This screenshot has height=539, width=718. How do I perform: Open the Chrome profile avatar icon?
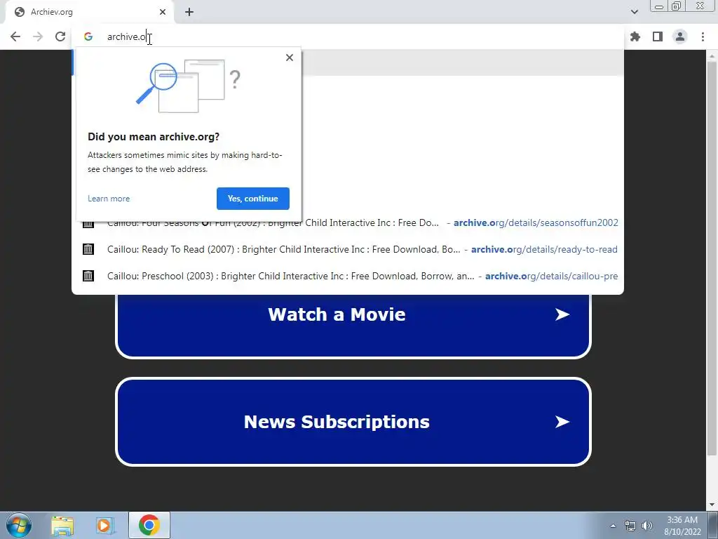[x=680, y=36]
